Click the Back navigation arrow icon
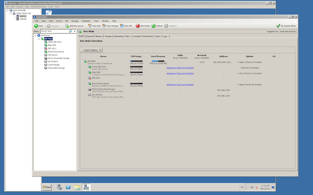 [x=36, y=26]
